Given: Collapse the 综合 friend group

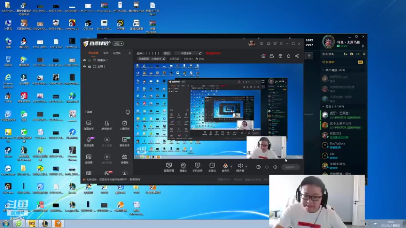Looking at the screenshot, I should (x=323, y=106).
